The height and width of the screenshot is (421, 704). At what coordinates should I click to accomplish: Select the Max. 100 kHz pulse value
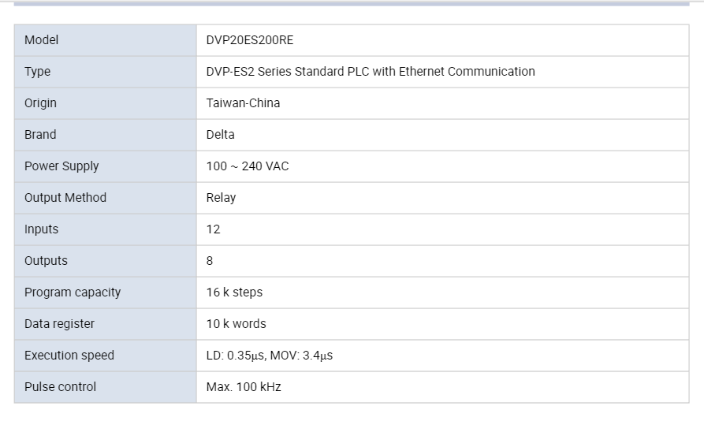(244, 387)
